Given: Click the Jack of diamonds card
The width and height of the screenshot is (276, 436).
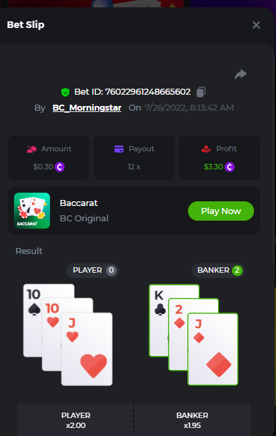Looking at the screenshot, I should pos(213,349).
